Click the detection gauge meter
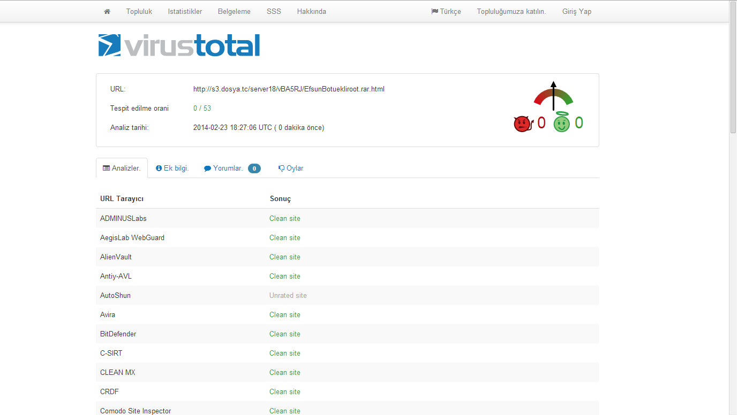Image resolution: width=738 pixels, height=415 pixels. [x=553, y=96]
